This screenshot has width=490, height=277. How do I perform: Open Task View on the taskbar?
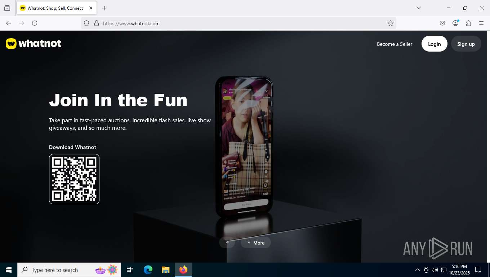[x=130, y=270]
